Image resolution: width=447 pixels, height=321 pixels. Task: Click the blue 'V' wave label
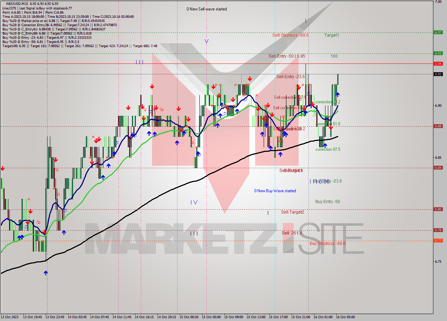206,41
